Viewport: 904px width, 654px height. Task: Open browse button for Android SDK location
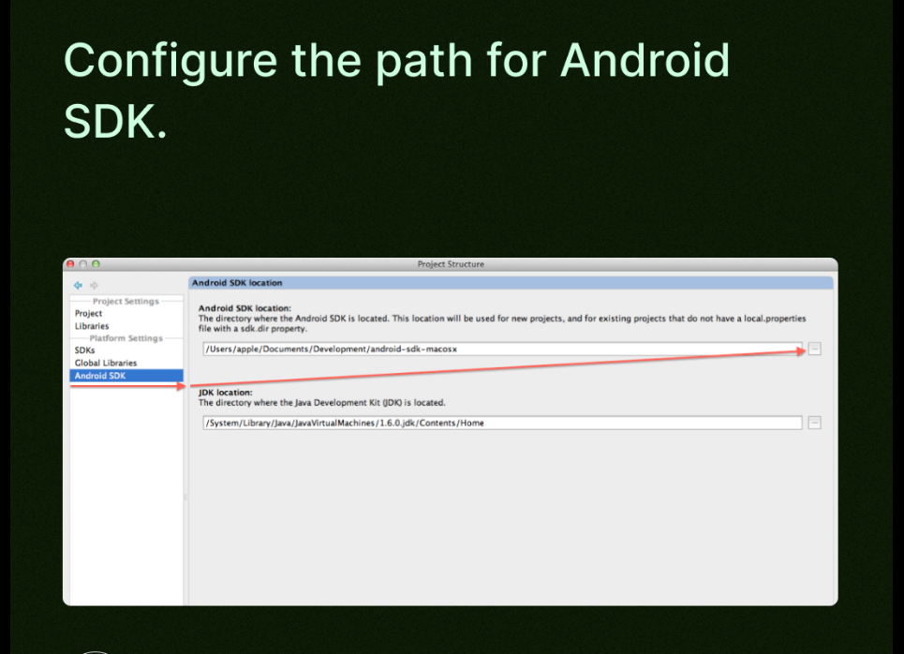(814, 349)
